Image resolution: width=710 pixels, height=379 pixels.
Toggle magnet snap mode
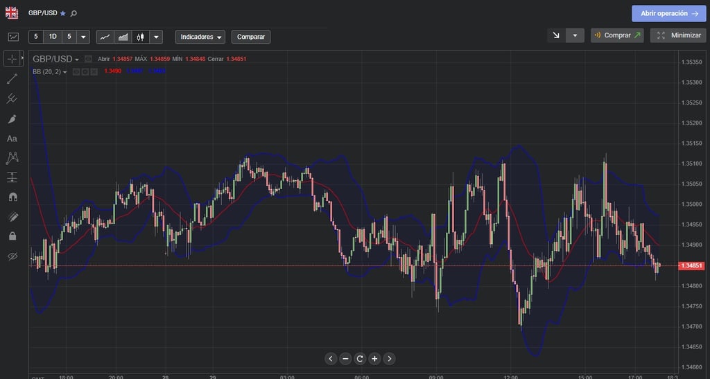coord(12,197)
